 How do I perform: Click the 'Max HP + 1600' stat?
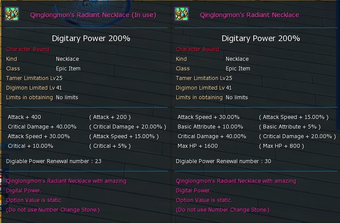tap(197, 146)
